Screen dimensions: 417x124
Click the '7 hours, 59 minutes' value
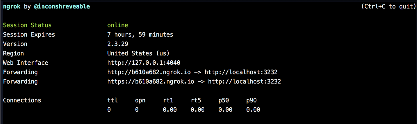[x=140, y=35]
